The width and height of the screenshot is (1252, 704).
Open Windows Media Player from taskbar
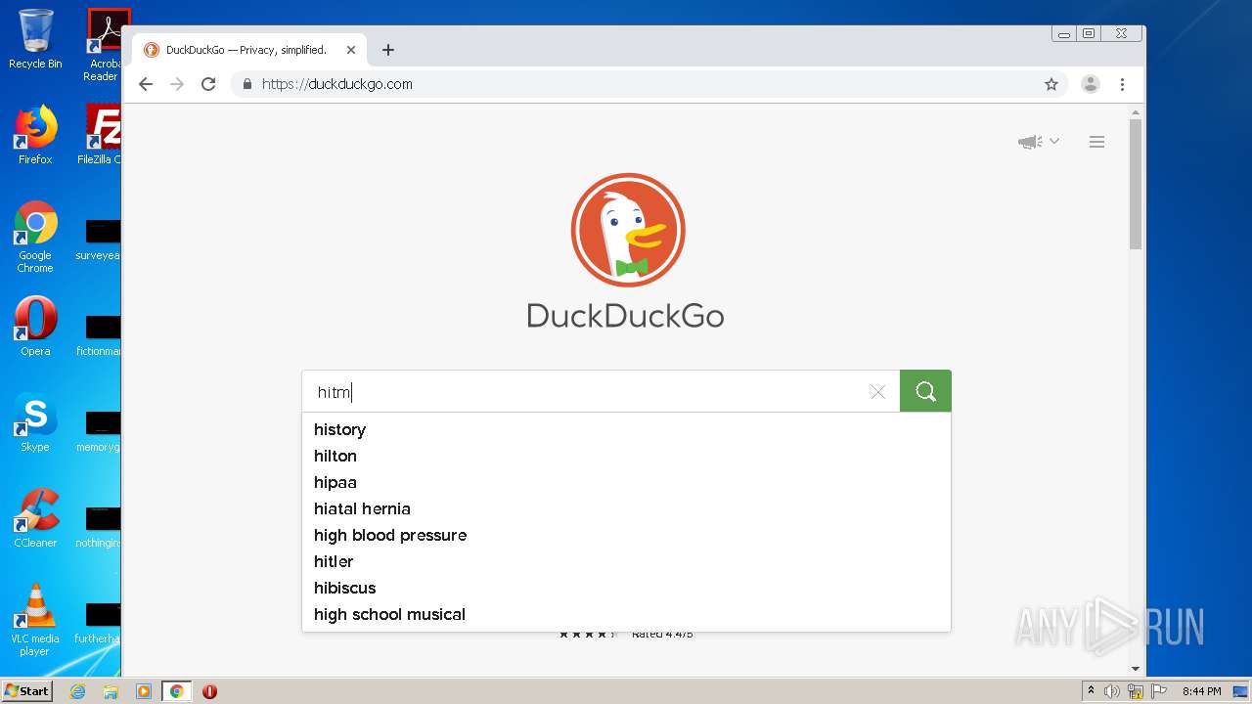tap(144, 691)
